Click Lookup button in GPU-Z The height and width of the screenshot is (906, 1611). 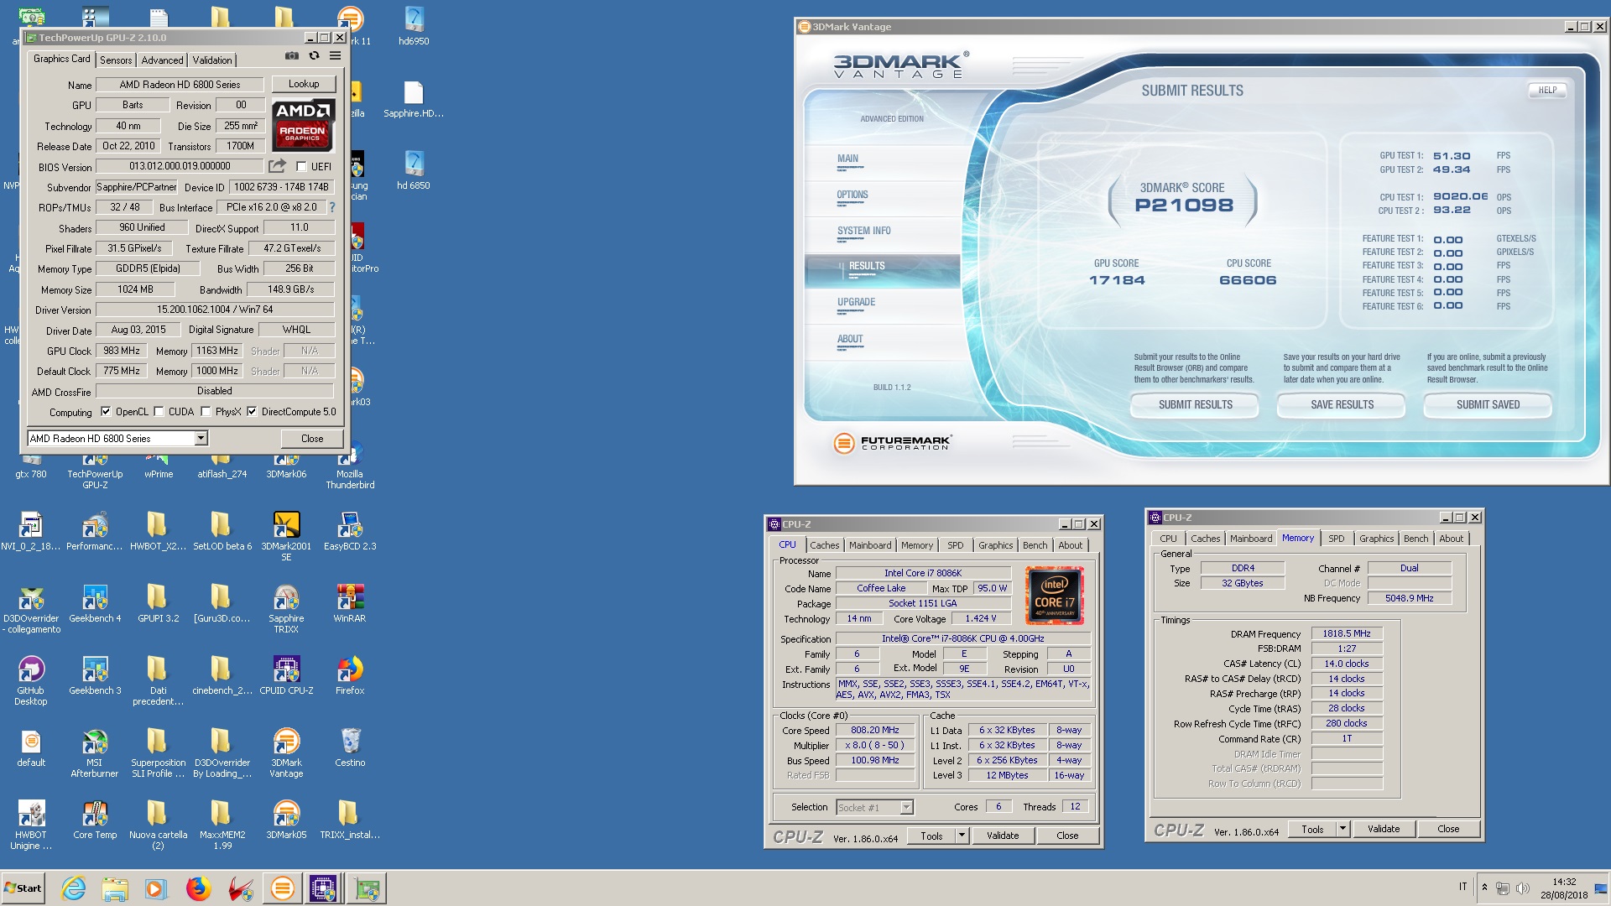[304, 84]
